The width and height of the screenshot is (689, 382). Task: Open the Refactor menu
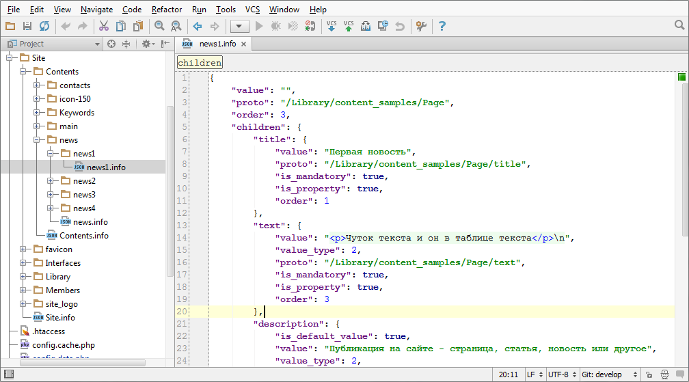(167, 10)
